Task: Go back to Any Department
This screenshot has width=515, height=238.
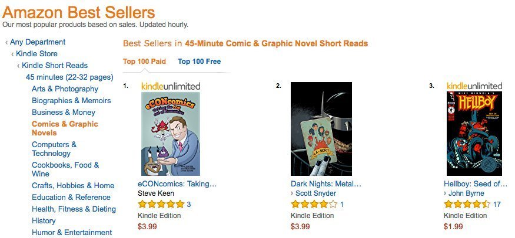Action: click(38, 42)
